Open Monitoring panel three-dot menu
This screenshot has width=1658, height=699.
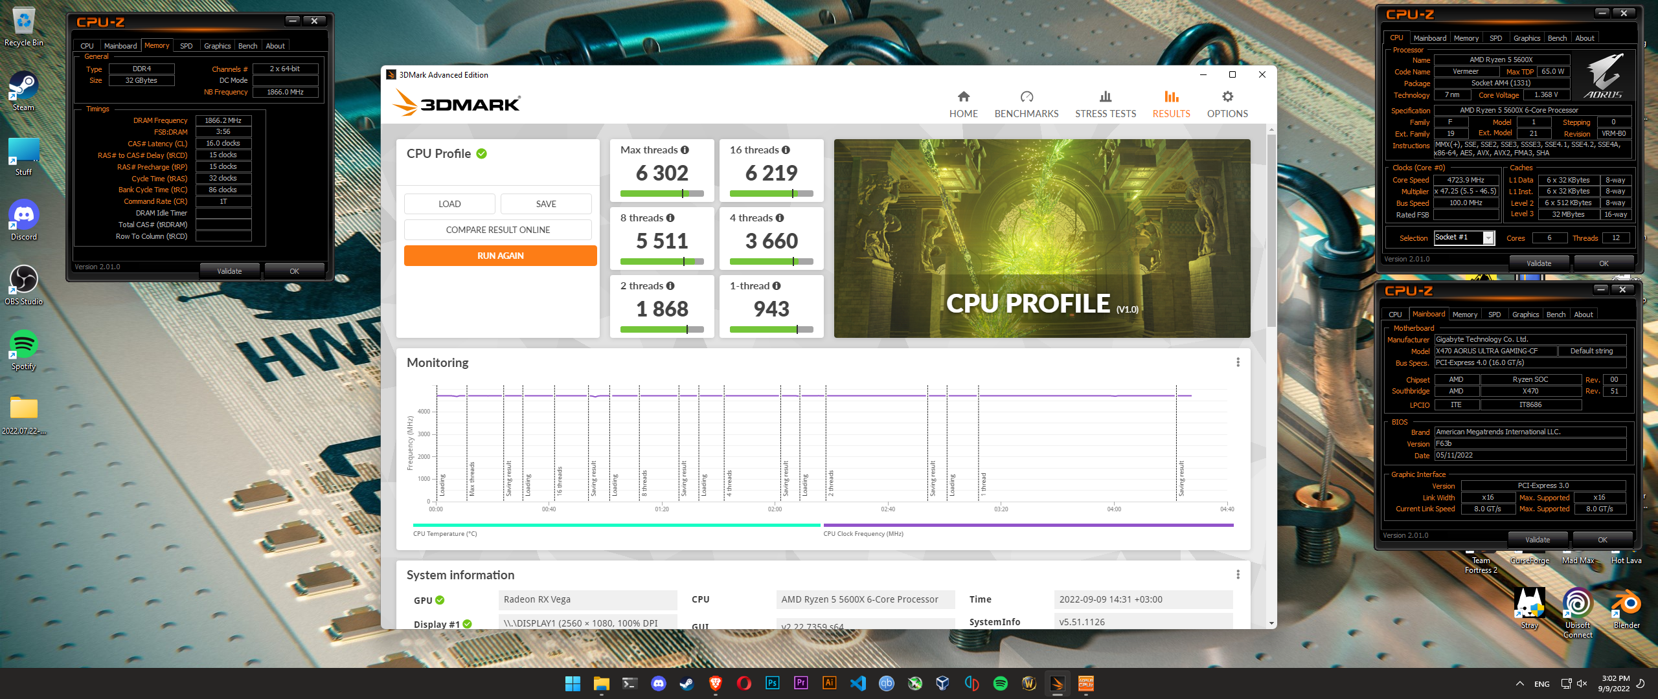click(1238, 362)
